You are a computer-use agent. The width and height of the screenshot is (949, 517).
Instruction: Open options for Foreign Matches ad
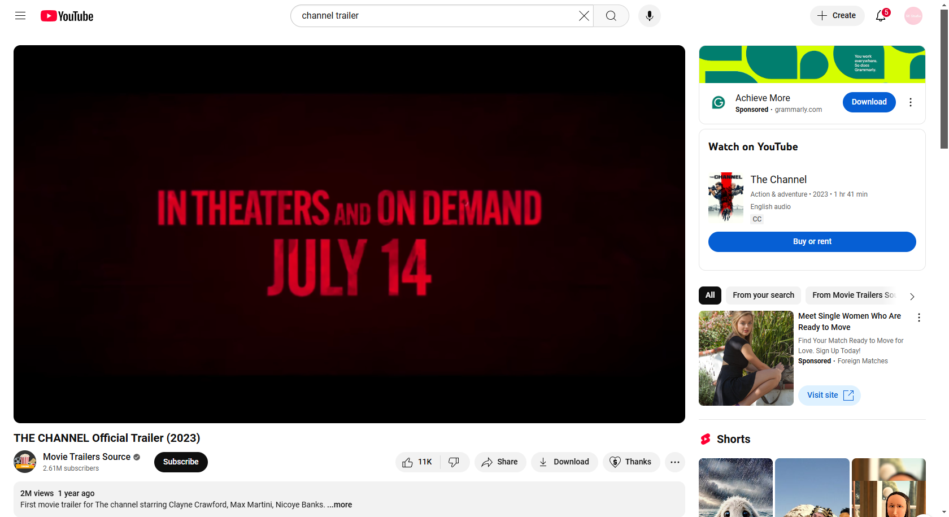pyautogui.click(x=919, y=318)
